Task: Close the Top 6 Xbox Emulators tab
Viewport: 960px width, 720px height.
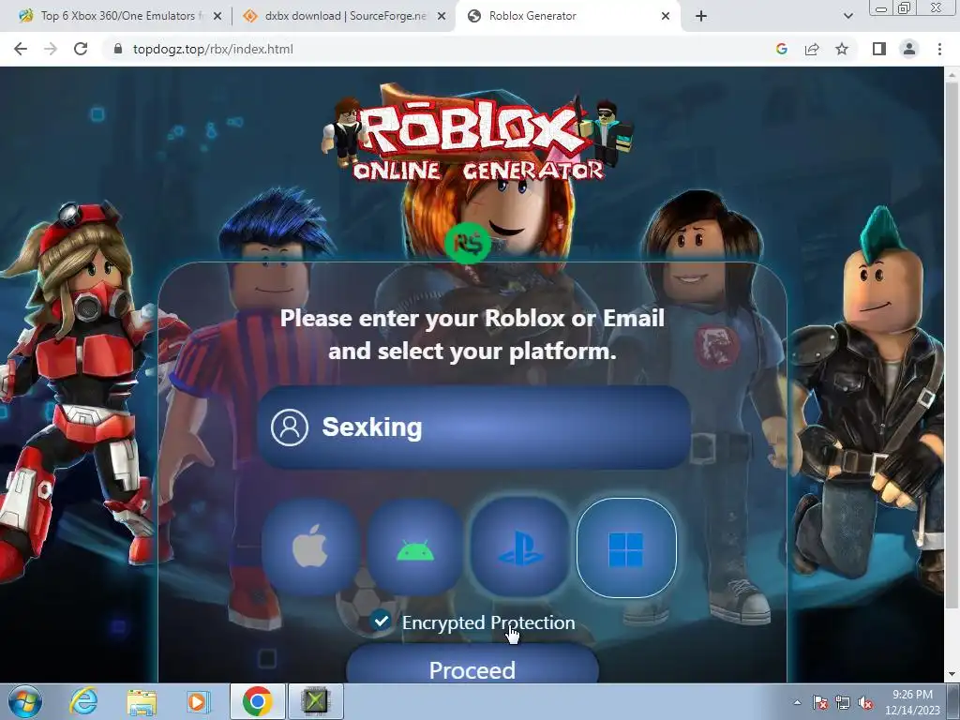Action: tap(217, 17)
